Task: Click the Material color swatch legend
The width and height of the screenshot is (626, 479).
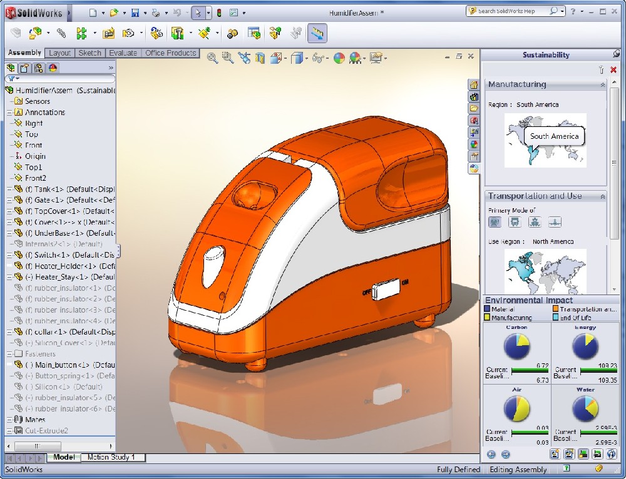Action: 488,309
